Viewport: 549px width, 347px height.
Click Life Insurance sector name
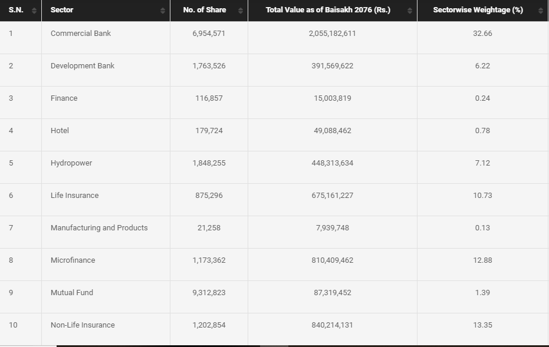pos(74,195)
